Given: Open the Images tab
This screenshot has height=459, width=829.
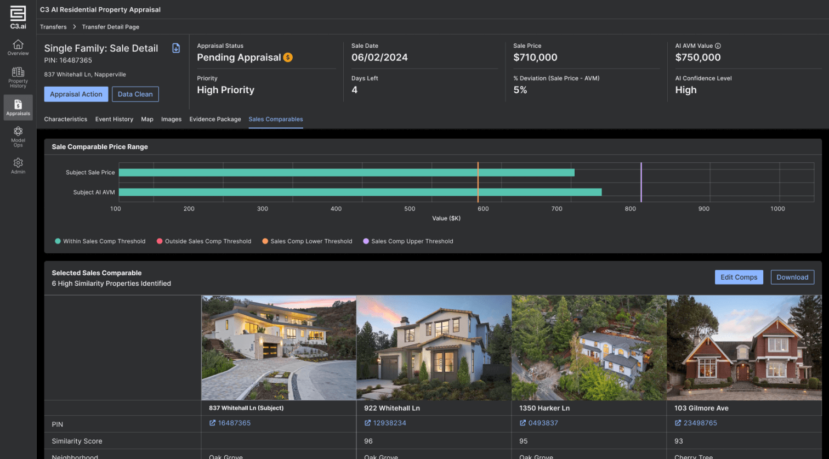Looking at the screenshot, I should [171, 119].
